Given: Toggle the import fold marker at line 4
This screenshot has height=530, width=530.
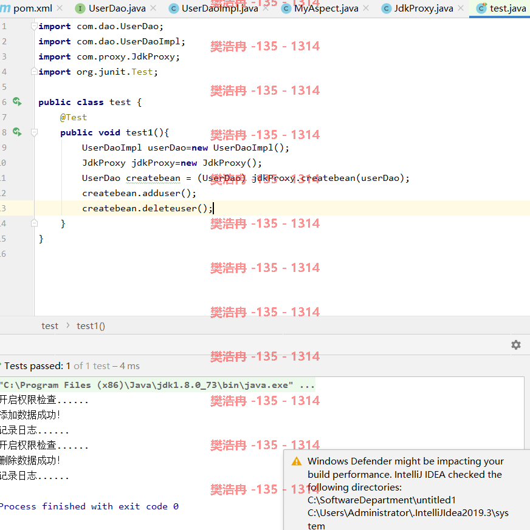Looking at the screenshot, I should point(34,71).
